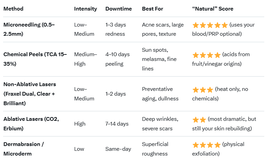The width and height of the screenshot is (268, 162).
Task: Select the Chemical Peels (TCA 15–35%) method name
Action: coord(35,59)
